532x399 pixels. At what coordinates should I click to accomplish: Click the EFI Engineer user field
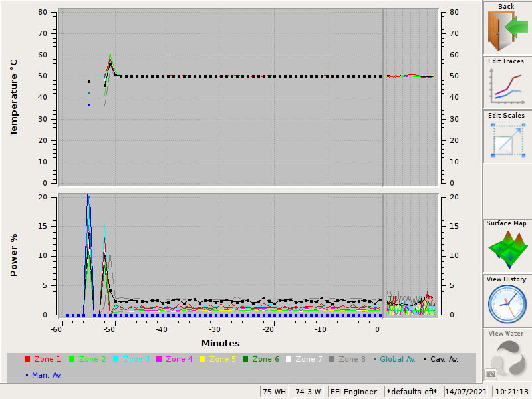coord(353,392)
